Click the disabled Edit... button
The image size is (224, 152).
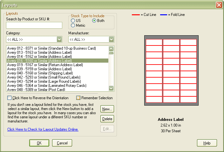(107, 129)
